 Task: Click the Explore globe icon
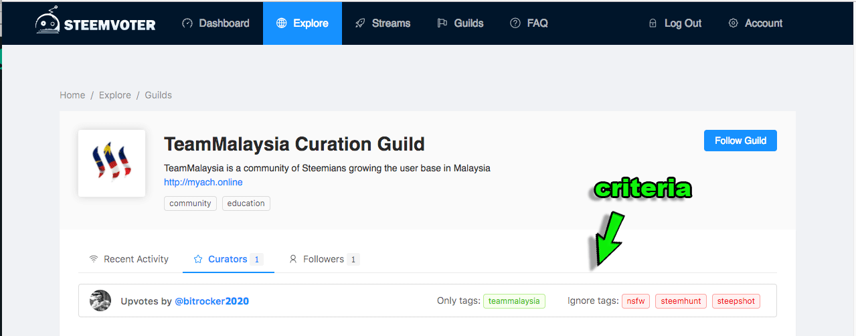pyautogui.click(x=281, y=23)
